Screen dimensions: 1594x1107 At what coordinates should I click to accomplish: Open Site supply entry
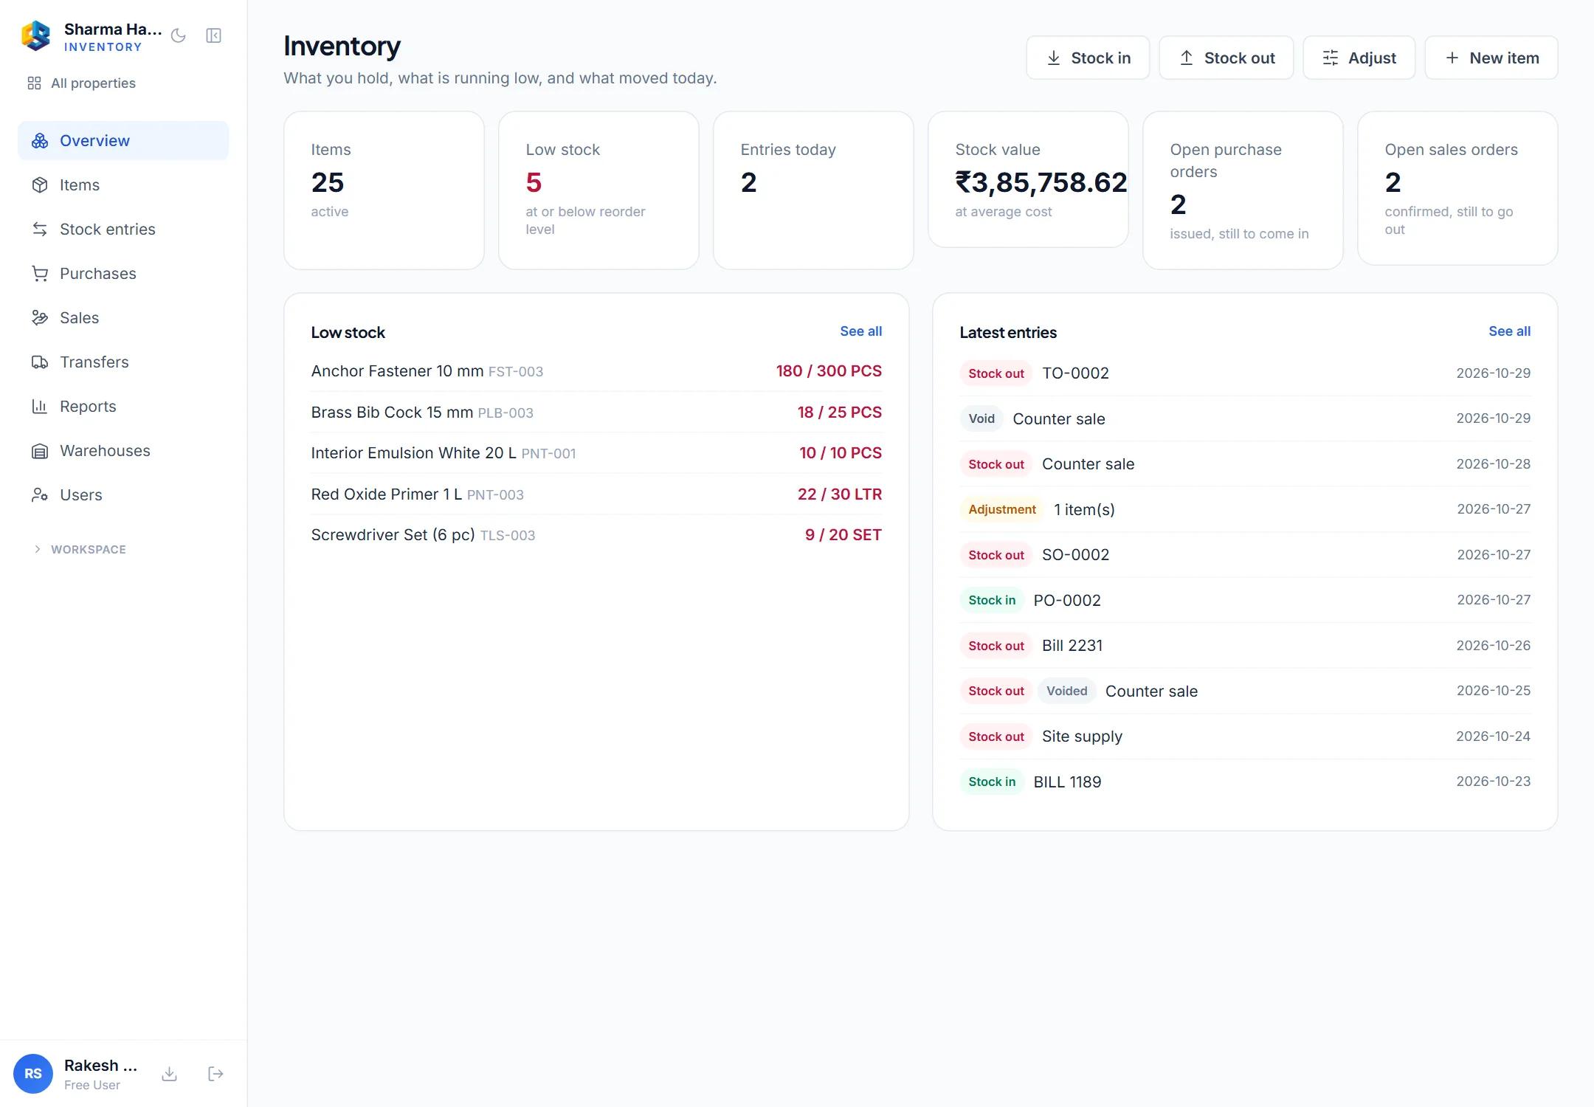[x=1245, y=737]
